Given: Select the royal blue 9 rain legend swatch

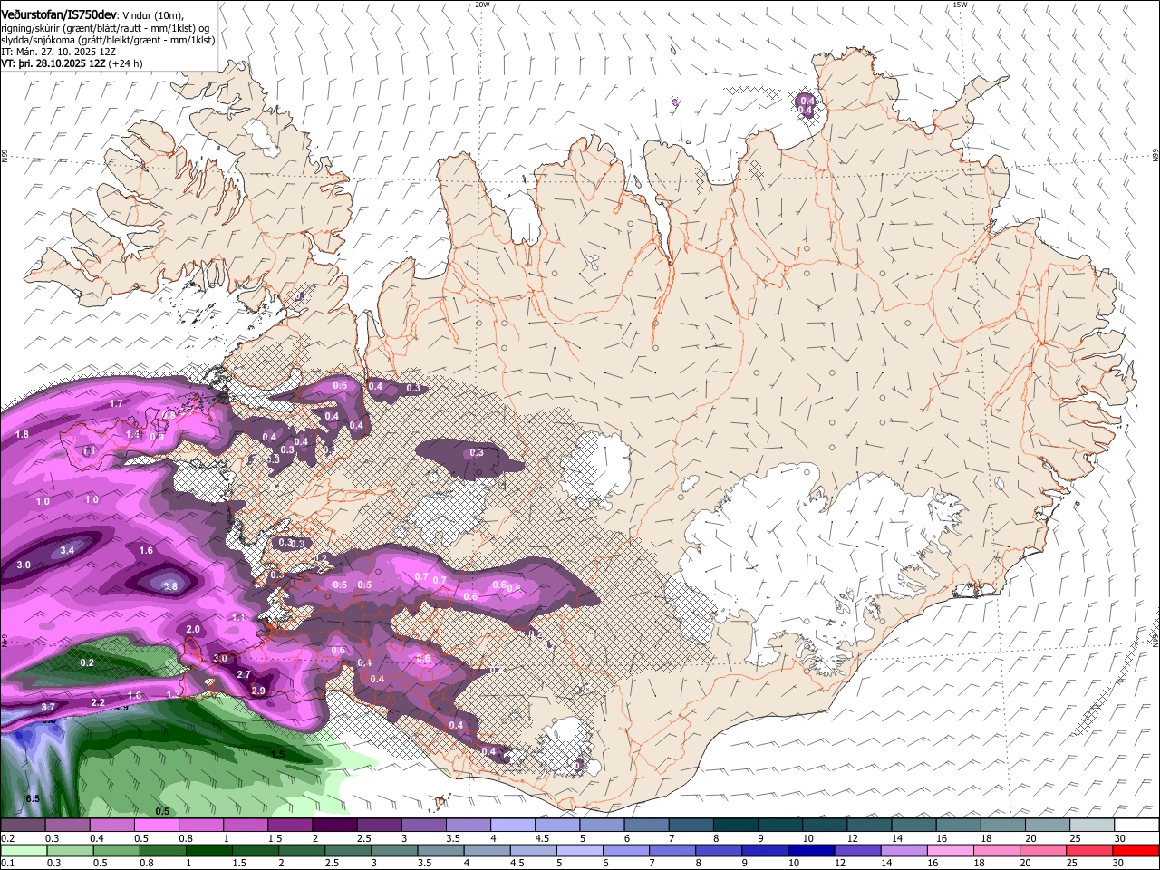Looking at the screenshot, I should [765, 850].
